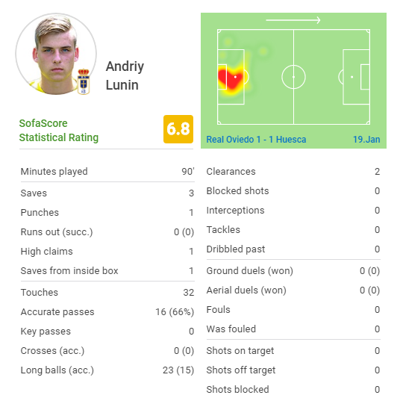Click Andriy Lunin's player photo
This screenshot has width=400, height=401.
click(x=56, y=54)
